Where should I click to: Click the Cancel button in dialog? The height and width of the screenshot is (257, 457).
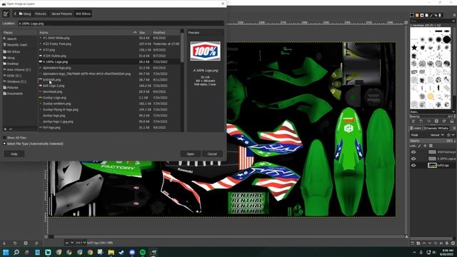click(212, 154)
